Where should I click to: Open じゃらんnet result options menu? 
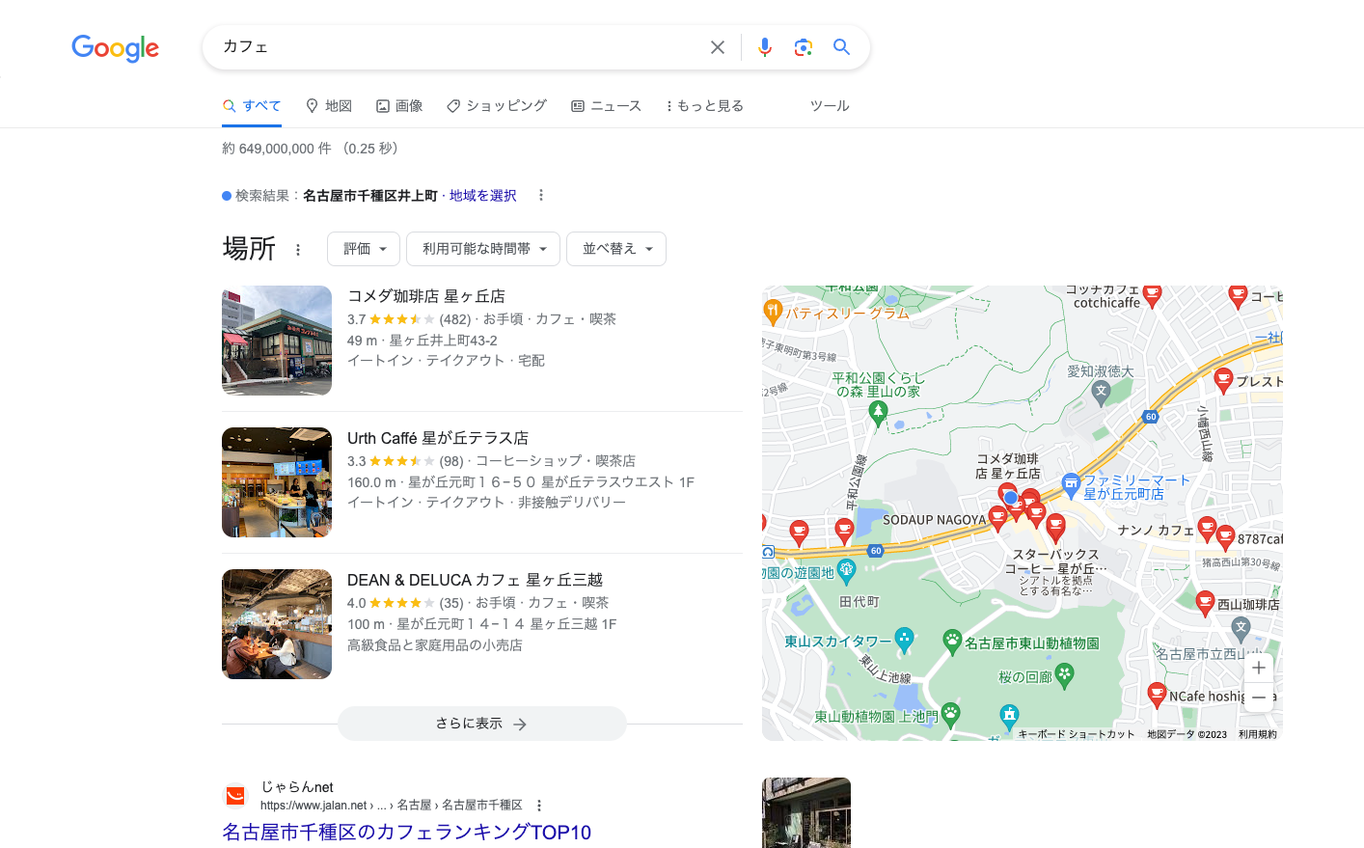click(x=539, y=806)
